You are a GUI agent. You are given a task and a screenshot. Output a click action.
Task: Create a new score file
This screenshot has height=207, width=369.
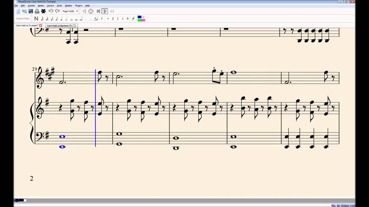point(18,11)
